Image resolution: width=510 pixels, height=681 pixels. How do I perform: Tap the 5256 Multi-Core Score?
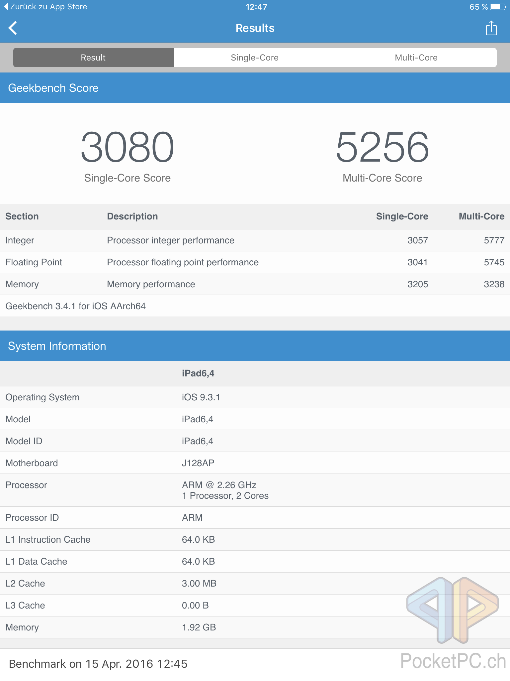click(382, 148)
